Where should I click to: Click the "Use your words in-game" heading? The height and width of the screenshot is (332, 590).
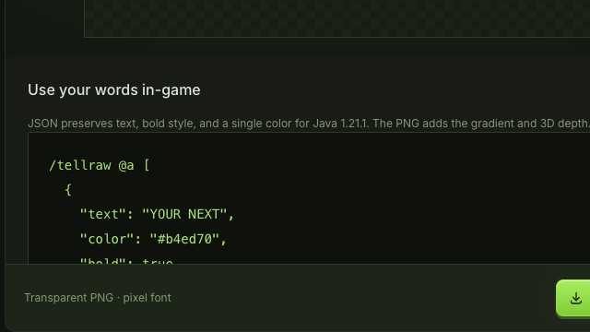pyautogui.click(x=114, y=90)
